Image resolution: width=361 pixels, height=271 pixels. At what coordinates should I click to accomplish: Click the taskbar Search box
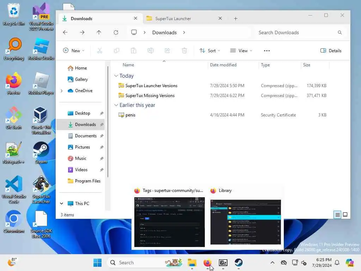click(x=146, y=263)
